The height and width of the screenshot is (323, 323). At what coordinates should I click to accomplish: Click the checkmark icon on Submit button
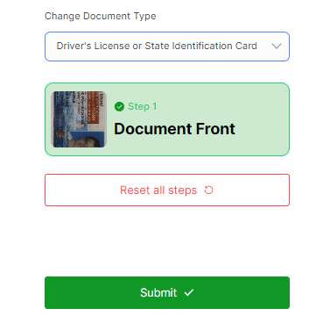(189, 292)
